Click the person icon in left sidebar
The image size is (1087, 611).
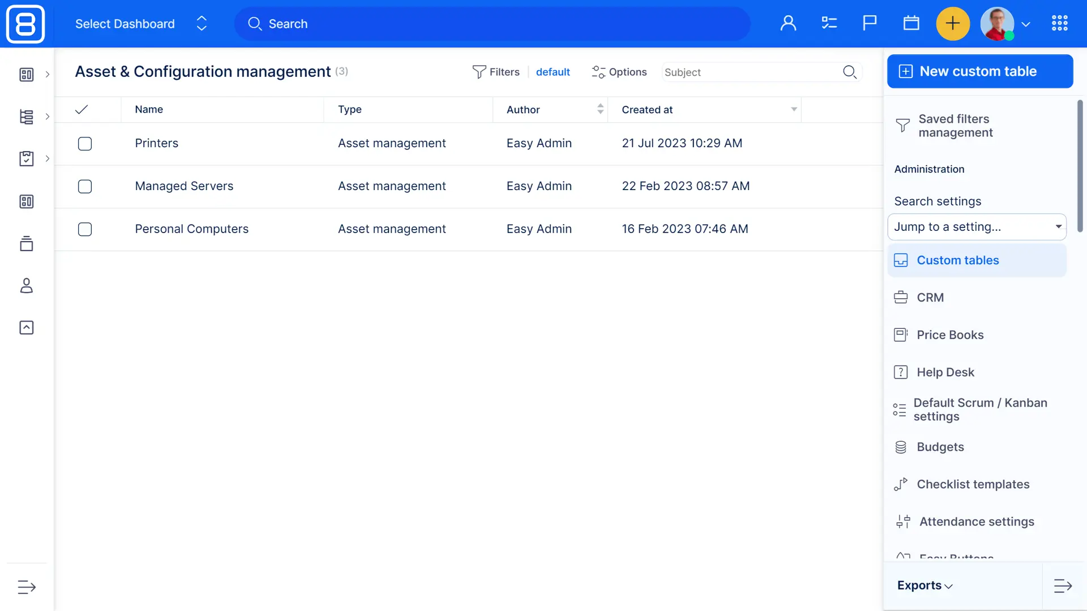tap(27, 286)
